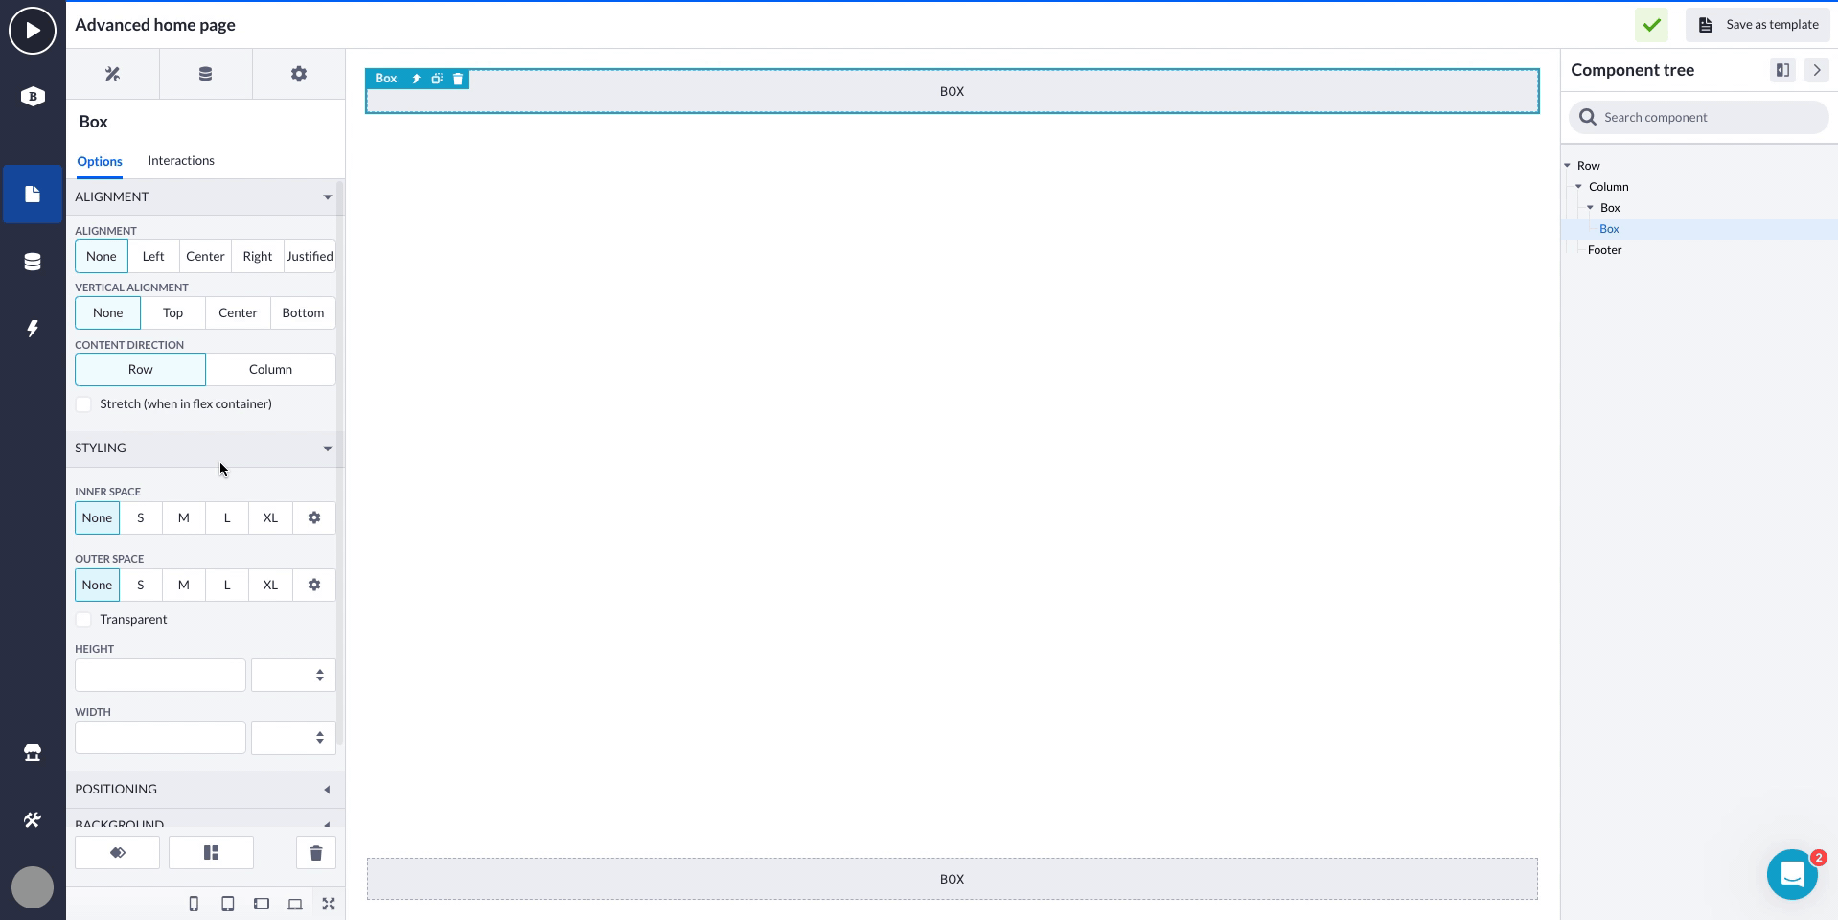Viewport: 1838px width, 920px height.
Task: Select the data stack tab icon
Action: coord(205,74)
